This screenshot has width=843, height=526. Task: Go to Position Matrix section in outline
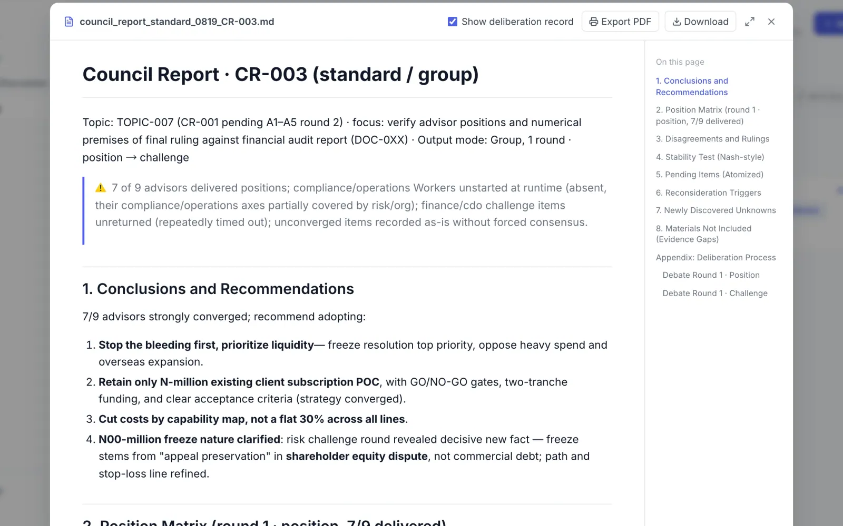click(708, 115)
